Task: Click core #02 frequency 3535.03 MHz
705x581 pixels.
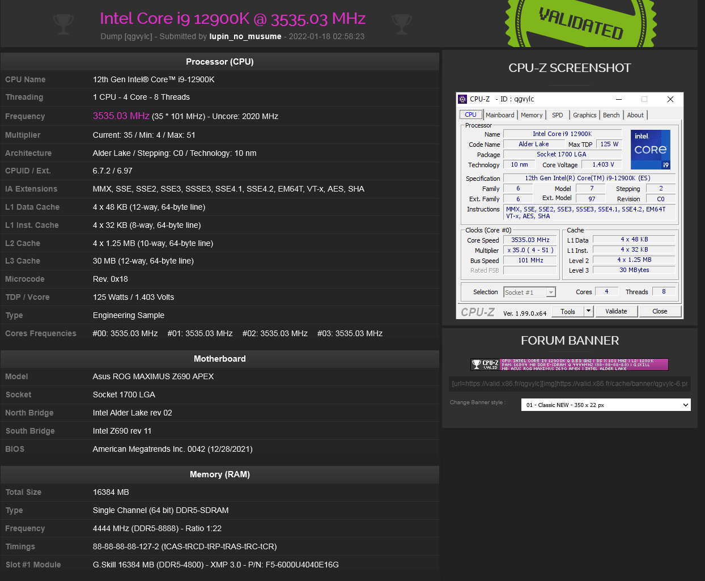Action: coord(275,333)
